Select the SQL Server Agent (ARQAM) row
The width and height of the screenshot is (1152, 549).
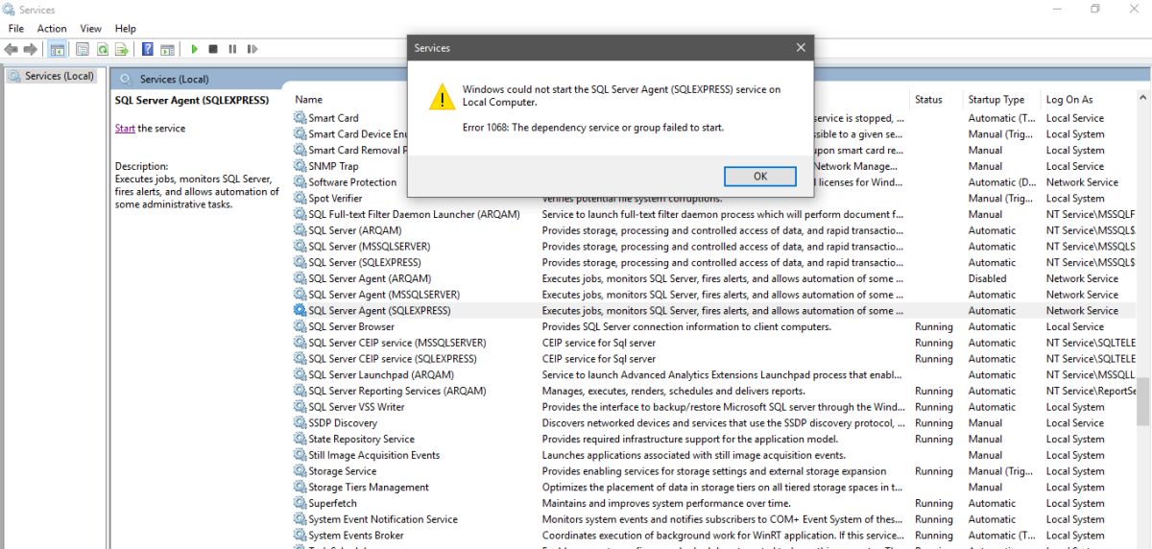click(713, 278)
